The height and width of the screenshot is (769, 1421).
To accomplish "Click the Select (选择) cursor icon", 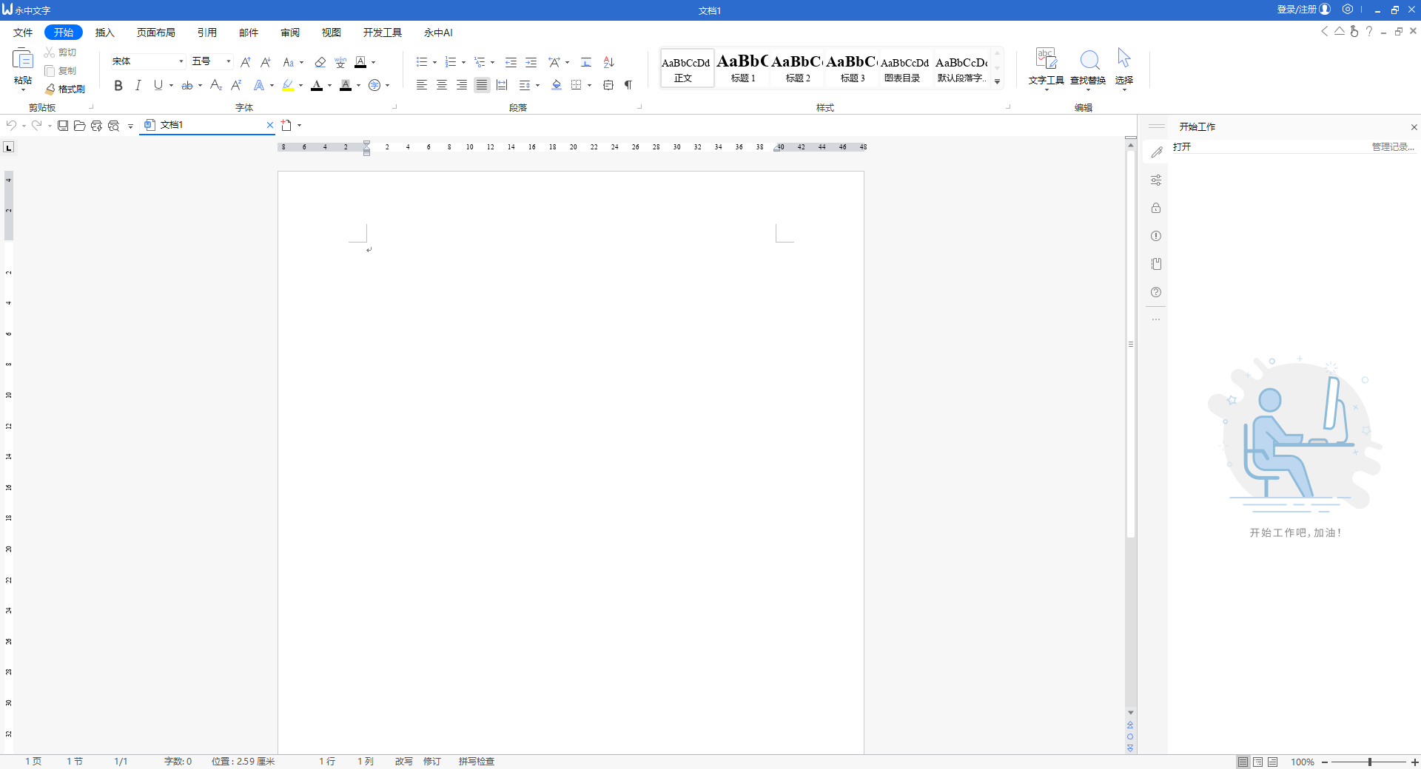I will (x=1124, y=58).
